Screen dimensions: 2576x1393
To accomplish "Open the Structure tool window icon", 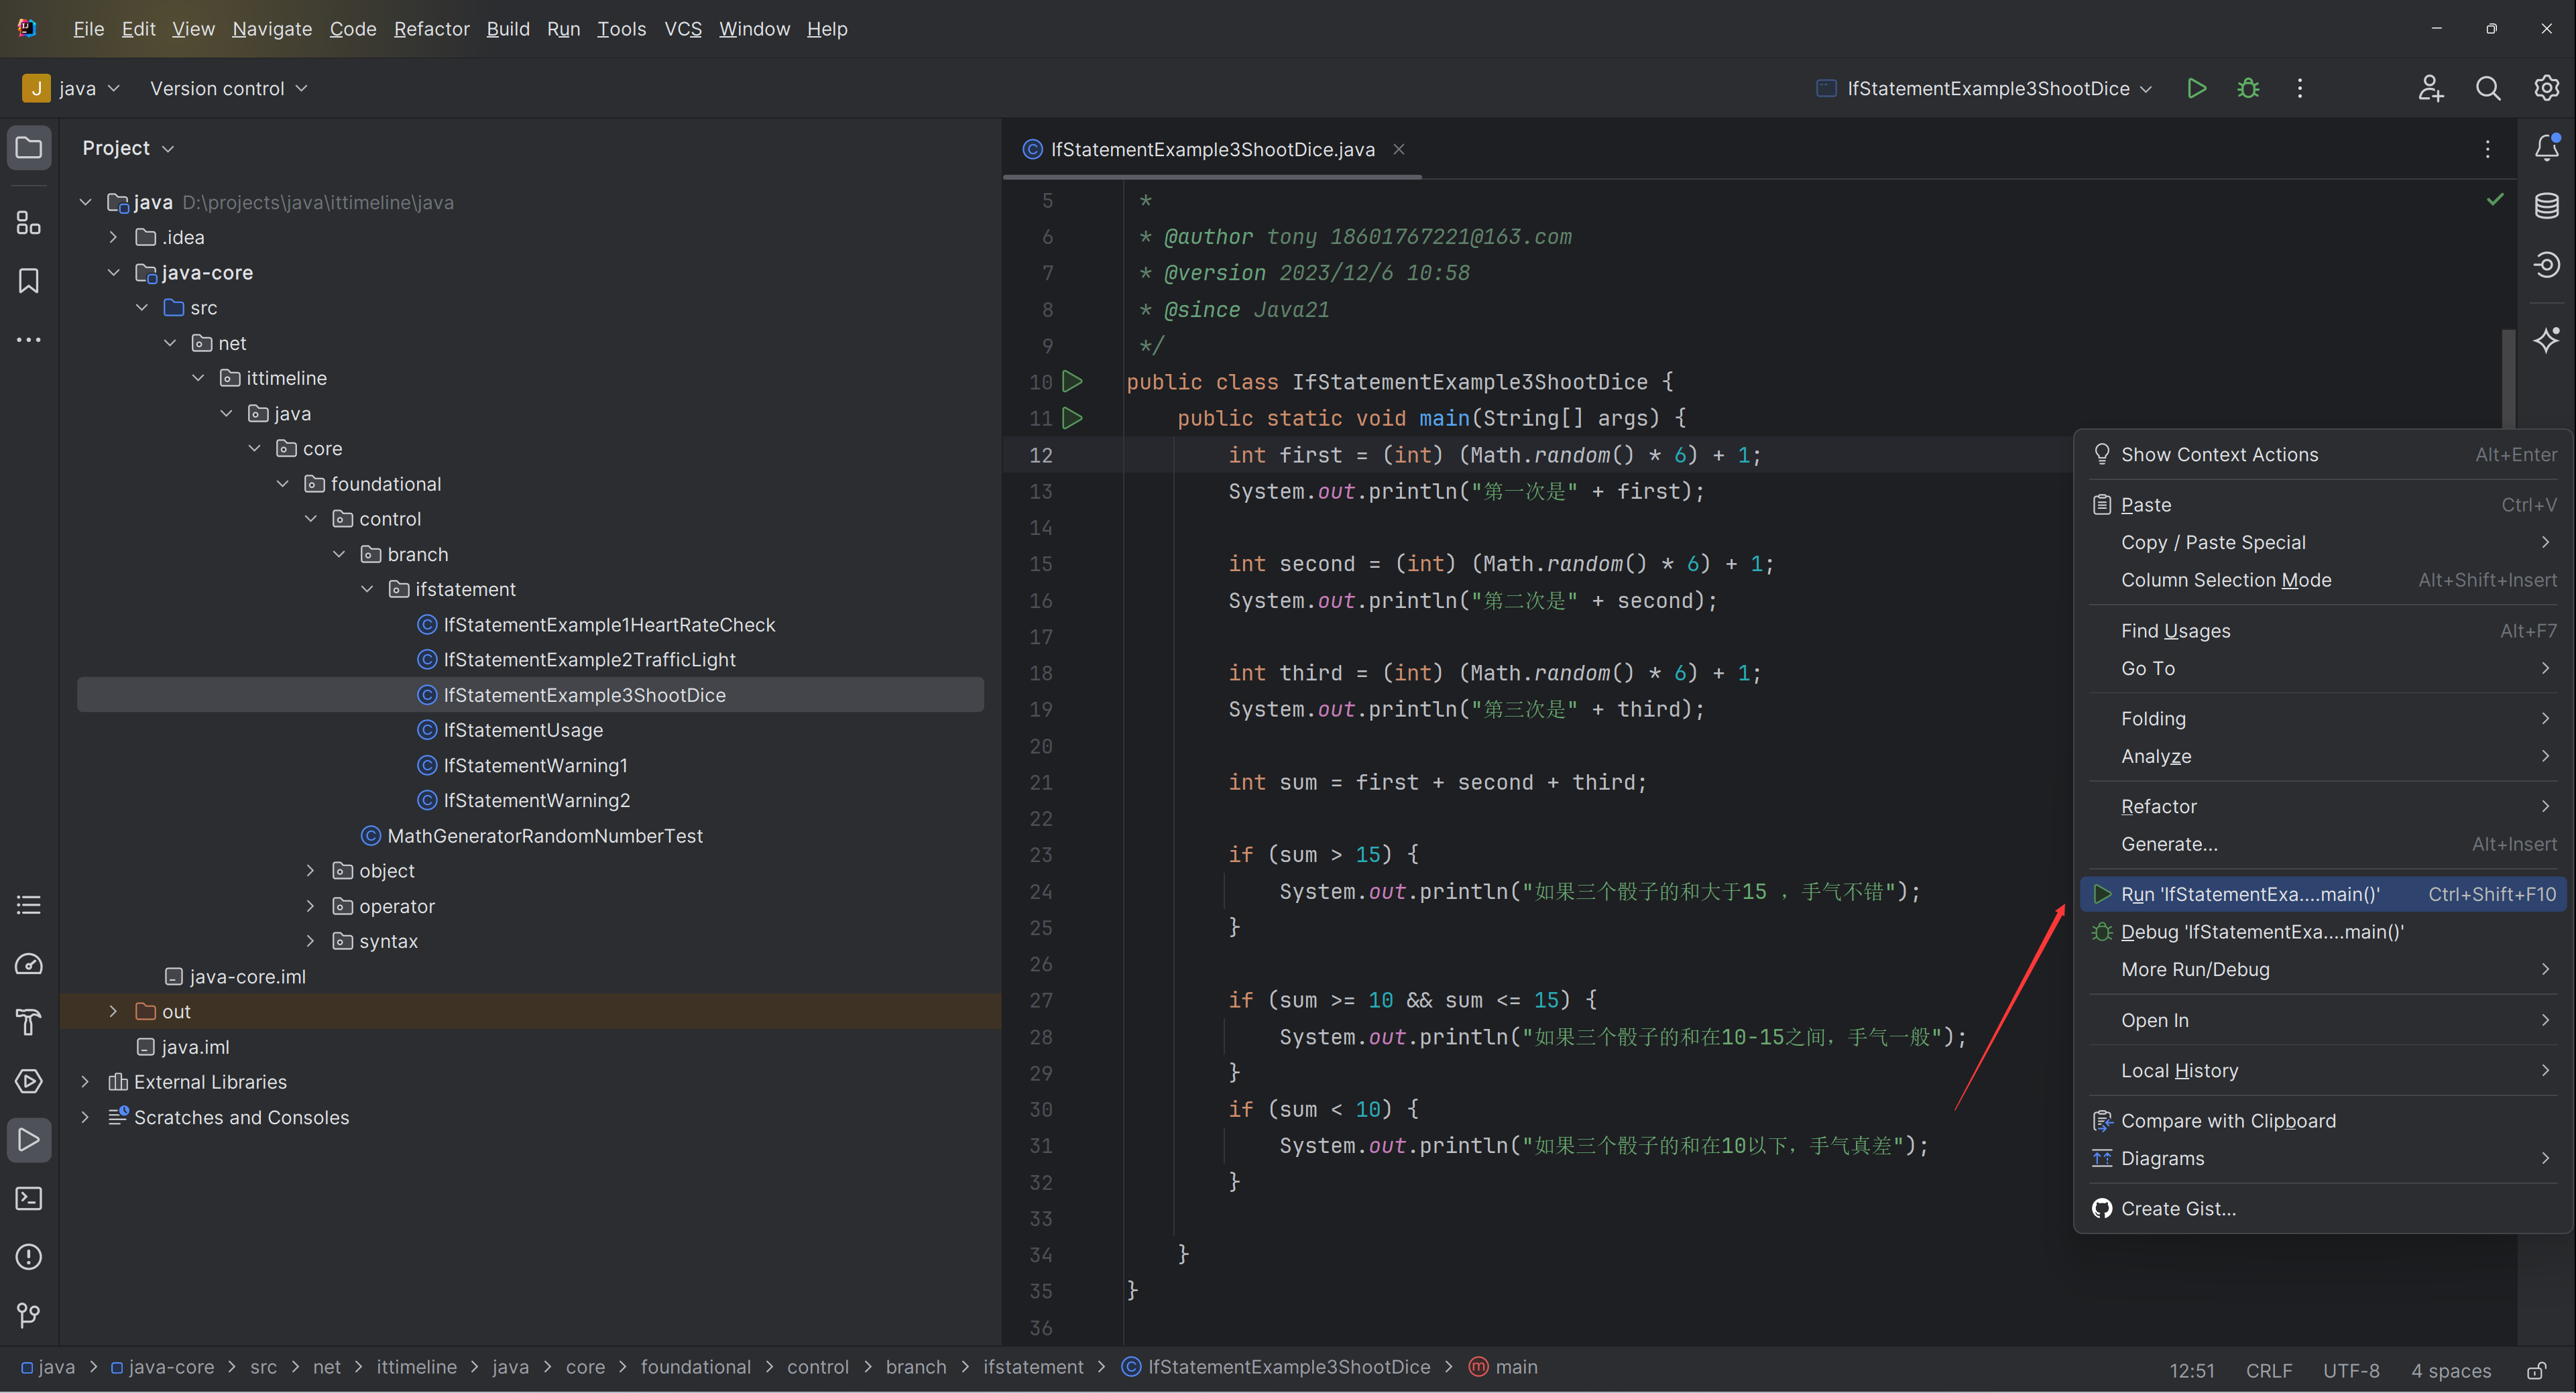I will pos(29,222).
